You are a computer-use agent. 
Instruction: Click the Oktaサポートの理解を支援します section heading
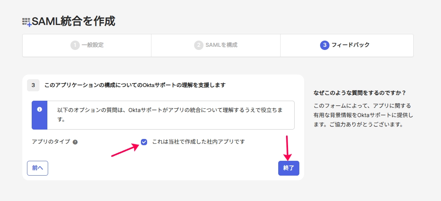[135, 85]
